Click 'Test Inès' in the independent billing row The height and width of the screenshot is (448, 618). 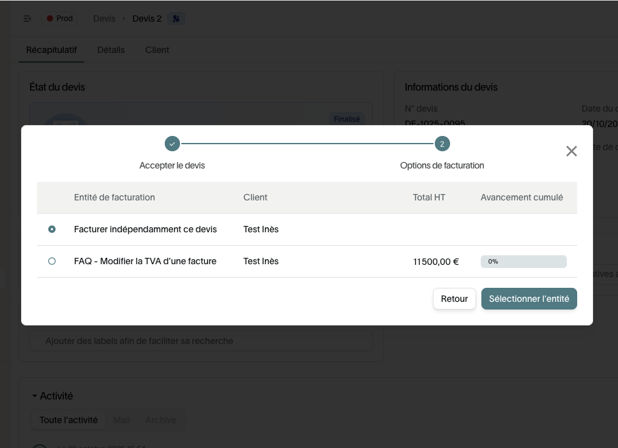point(261,229)
